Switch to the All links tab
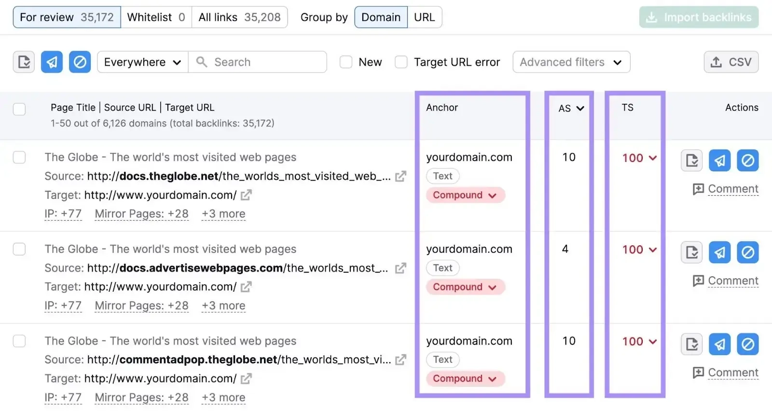 (x=239, y=17)
